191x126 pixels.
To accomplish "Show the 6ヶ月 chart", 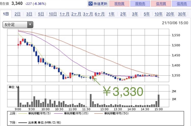I will 100,14.
